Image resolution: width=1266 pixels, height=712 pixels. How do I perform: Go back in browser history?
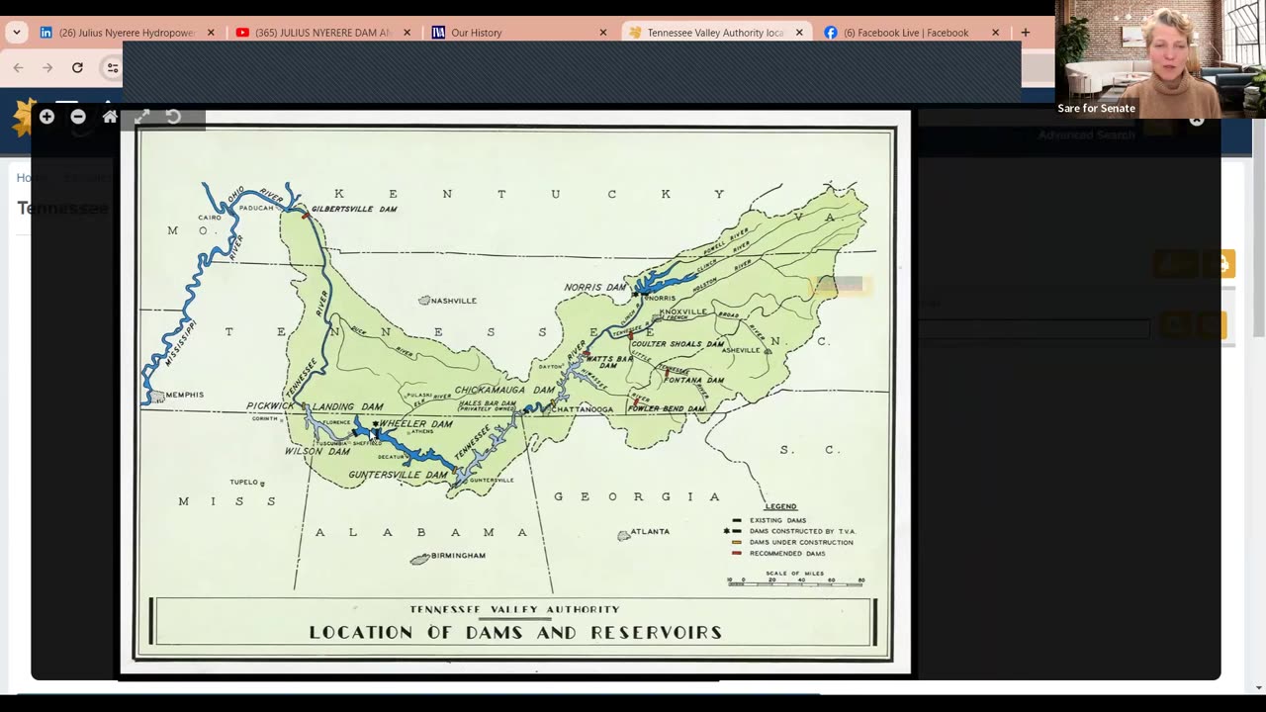tap(18, 67)
